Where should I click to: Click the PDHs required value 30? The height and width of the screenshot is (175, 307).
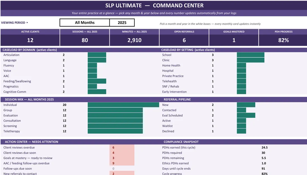[263, 153]
